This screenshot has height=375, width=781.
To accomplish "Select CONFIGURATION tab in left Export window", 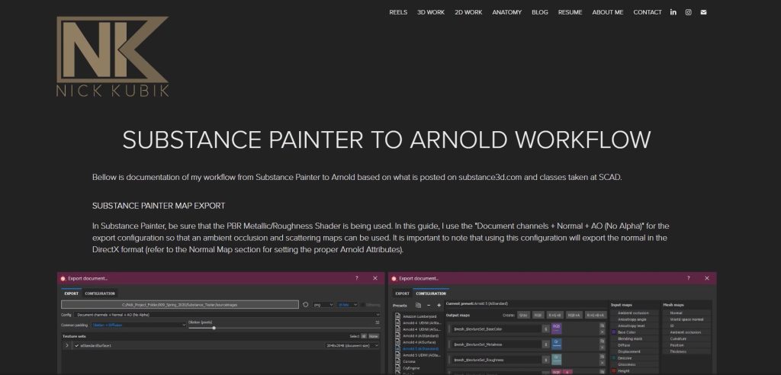I will [x=100, y=293].
